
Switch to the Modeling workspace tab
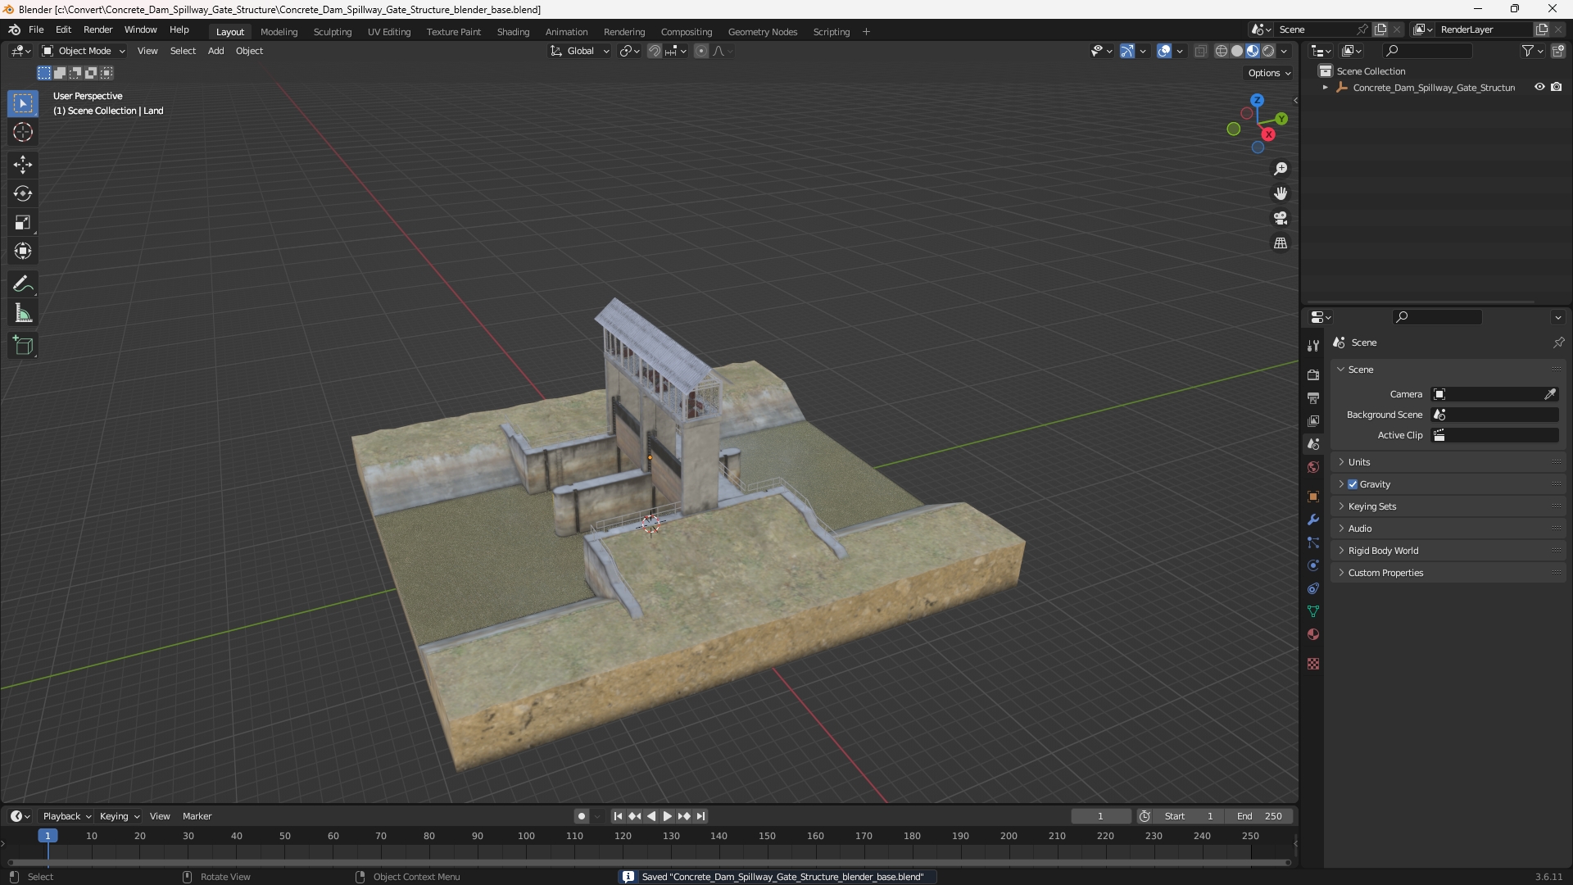coord(279,32)
